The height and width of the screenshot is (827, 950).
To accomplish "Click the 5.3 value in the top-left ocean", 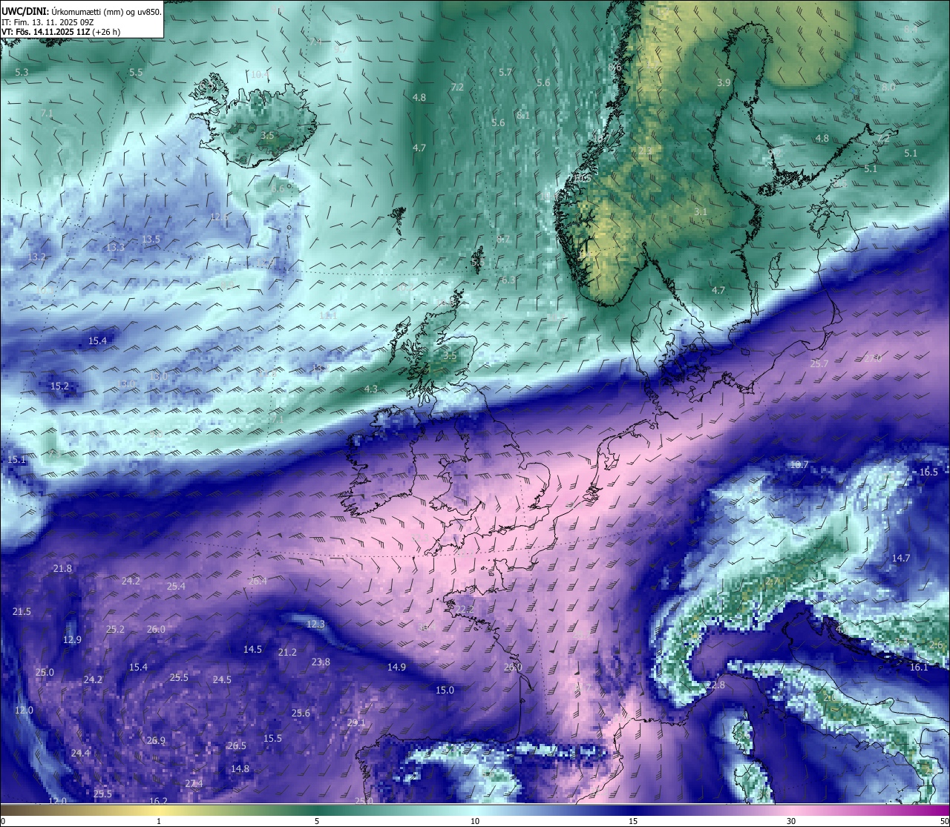I will click(22, 72).
